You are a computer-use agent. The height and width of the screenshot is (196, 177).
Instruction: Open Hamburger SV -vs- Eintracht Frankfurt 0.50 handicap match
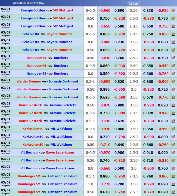pyautogui.click(x=47, y=192)
